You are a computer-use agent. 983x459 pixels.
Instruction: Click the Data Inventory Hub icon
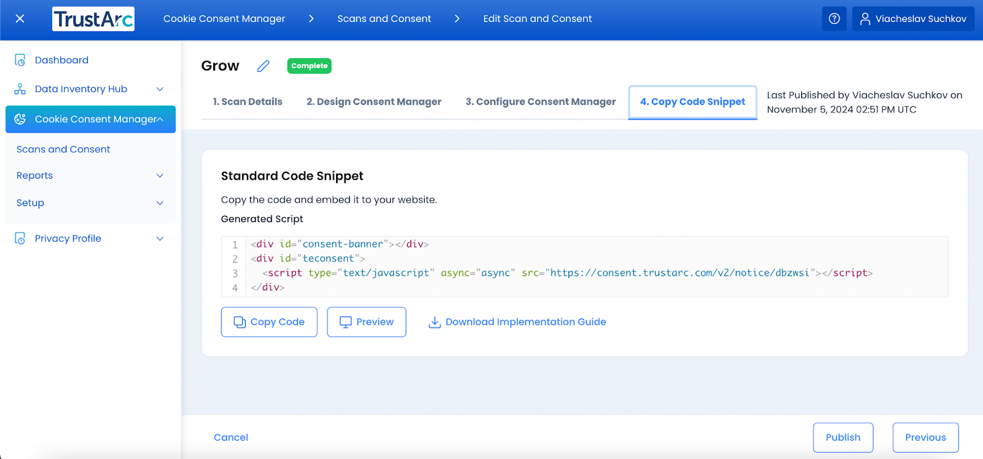[20, 89]
